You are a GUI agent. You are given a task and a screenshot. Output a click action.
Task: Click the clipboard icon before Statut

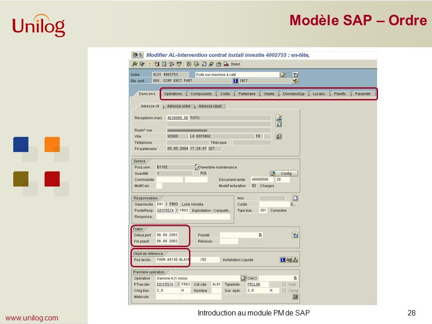click(219, 64)
